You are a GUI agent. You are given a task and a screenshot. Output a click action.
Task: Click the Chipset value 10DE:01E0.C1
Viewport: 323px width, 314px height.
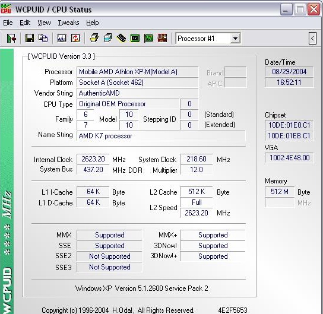(289, 125)
